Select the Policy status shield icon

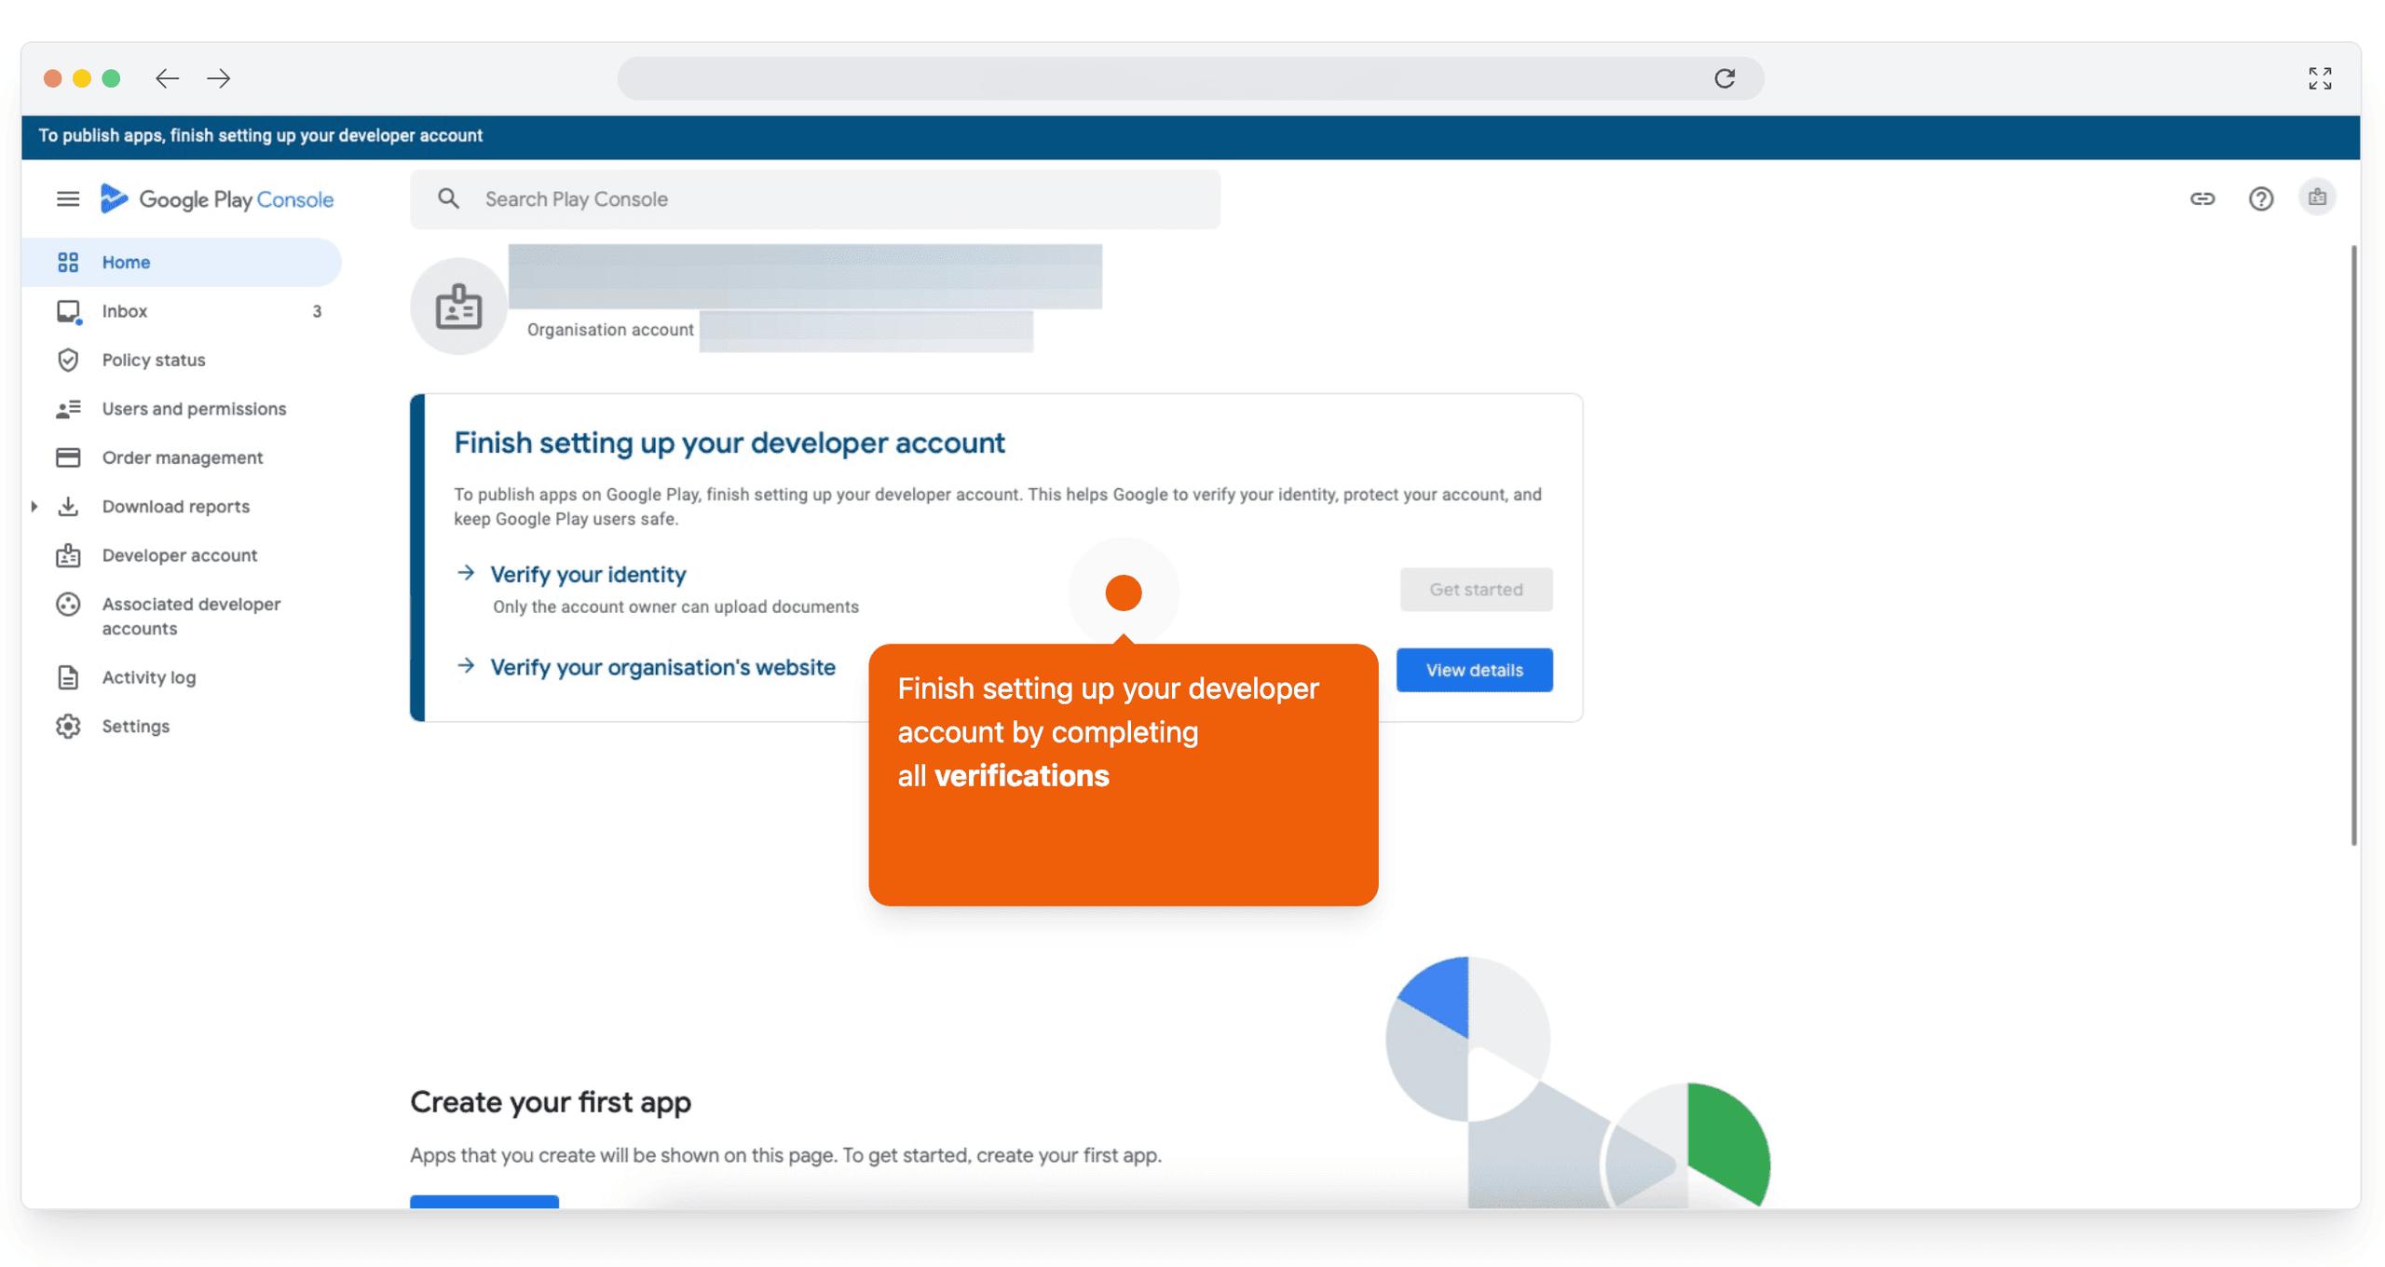[x=69, y=360]
